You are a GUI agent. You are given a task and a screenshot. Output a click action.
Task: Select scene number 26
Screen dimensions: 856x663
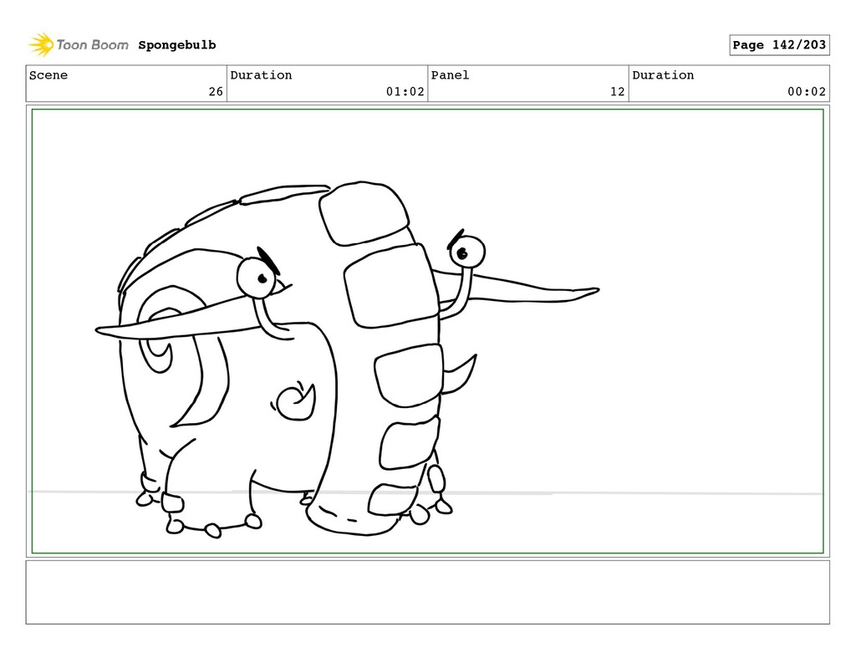tap(216, 92)
